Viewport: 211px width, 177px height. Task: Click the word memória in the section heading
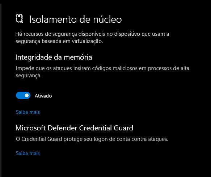point(78,57)
